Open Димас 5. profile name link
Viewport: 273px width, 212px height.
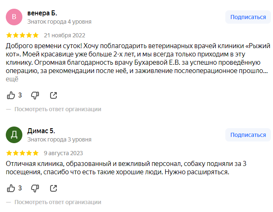click(x=41, y=131)
